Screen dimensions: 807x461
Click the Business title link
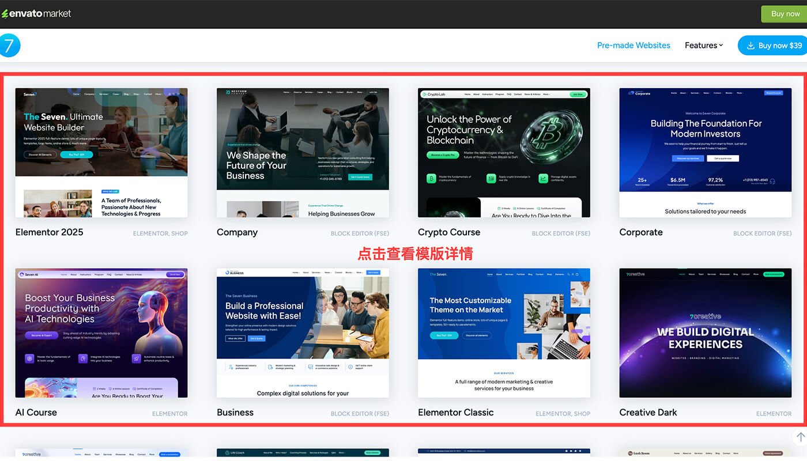coord(235,413)
